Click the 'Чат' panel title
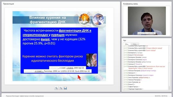173x97 pixels. [x=125, y=40]
